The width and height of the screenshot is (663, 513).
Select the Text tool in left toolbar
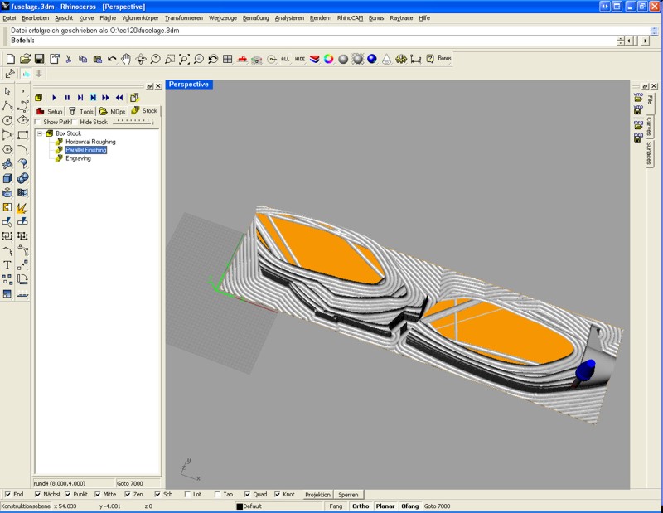7,264
